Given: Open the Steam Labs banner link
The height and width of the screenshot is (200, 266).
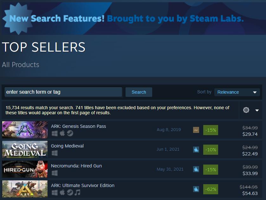Looking at the screenshot, I should pyautogui.click(x=127, y=18).
